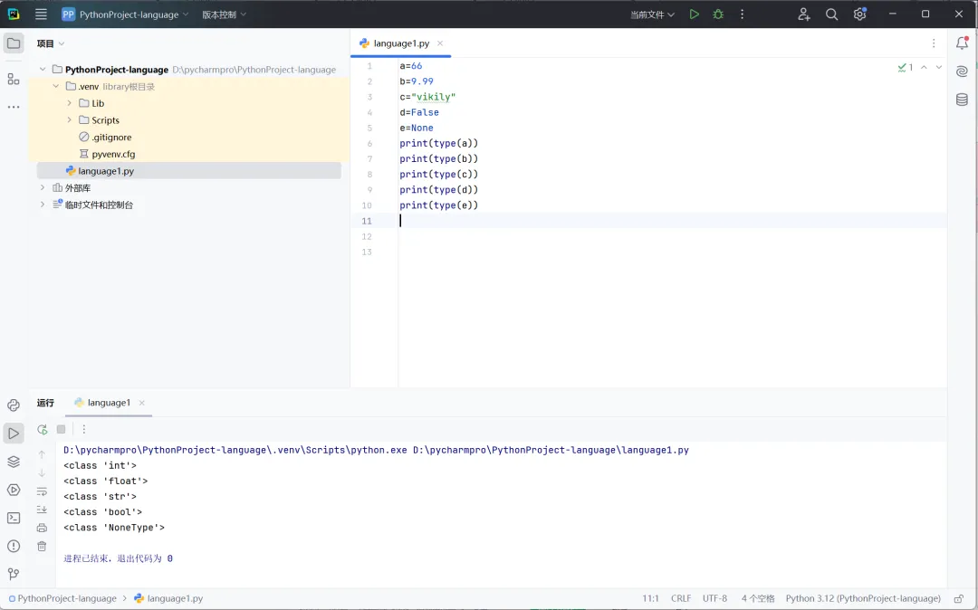
Task: Toggle the Project tool window folder icon
Action: point(14,43)
